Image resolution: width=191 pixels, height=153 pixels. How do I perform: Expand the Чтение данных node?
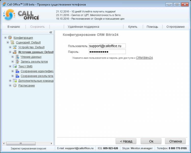[12, 57]
